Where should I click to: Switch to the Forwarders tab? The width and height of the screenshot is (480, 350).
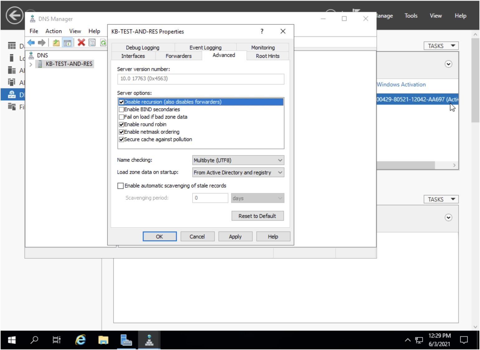(179, 56)
